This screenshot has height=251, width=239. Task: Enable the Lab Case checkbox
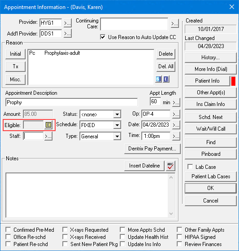190,167
